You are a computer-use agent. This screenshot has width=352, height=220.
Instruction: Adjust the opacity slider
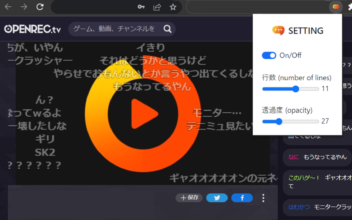[290, 121]
